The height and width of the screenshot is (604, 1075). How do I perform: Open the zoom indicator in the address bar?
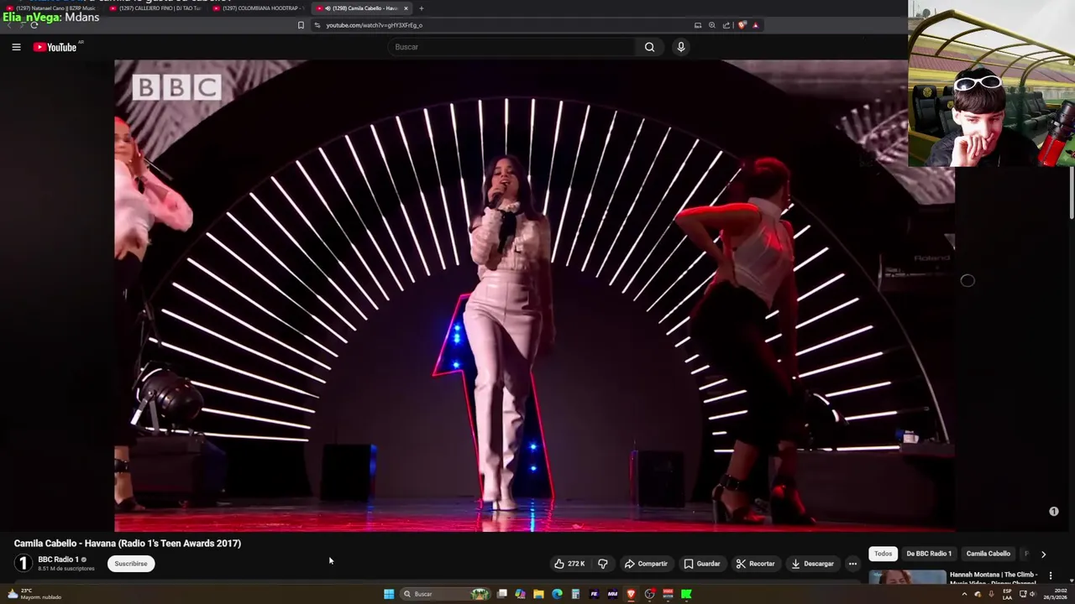[712, 25]
